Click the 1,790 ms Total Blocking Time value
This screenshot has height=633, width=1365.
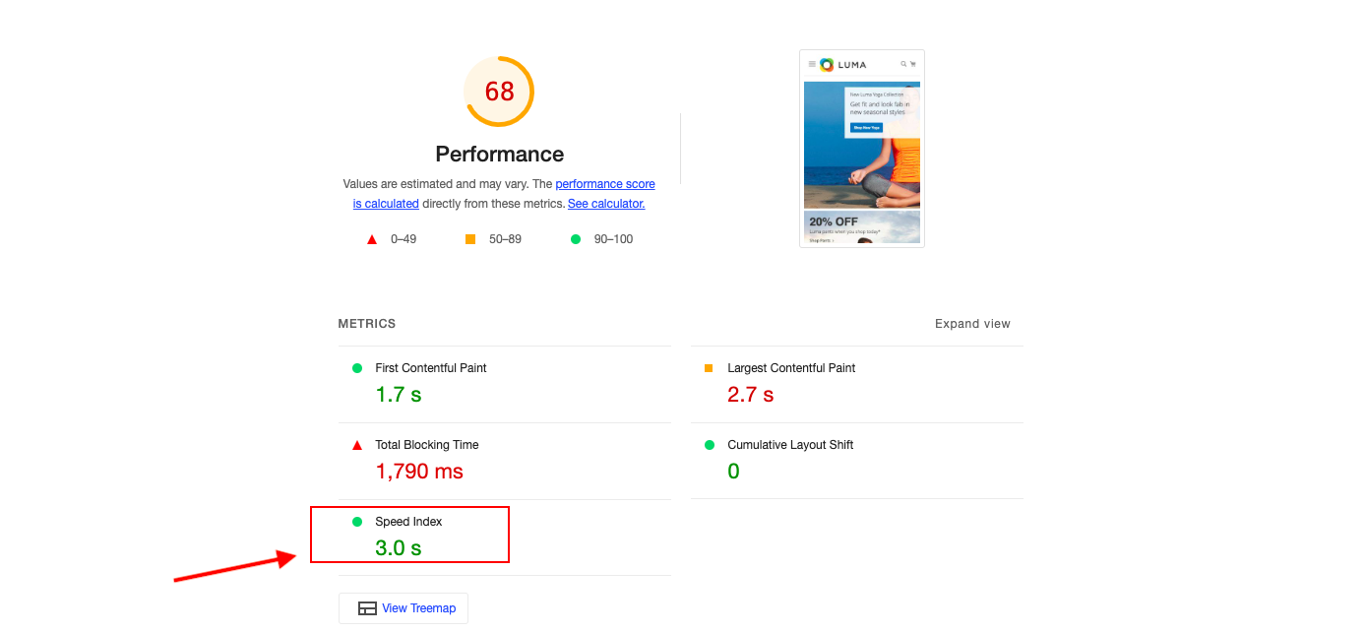(419, 472)
